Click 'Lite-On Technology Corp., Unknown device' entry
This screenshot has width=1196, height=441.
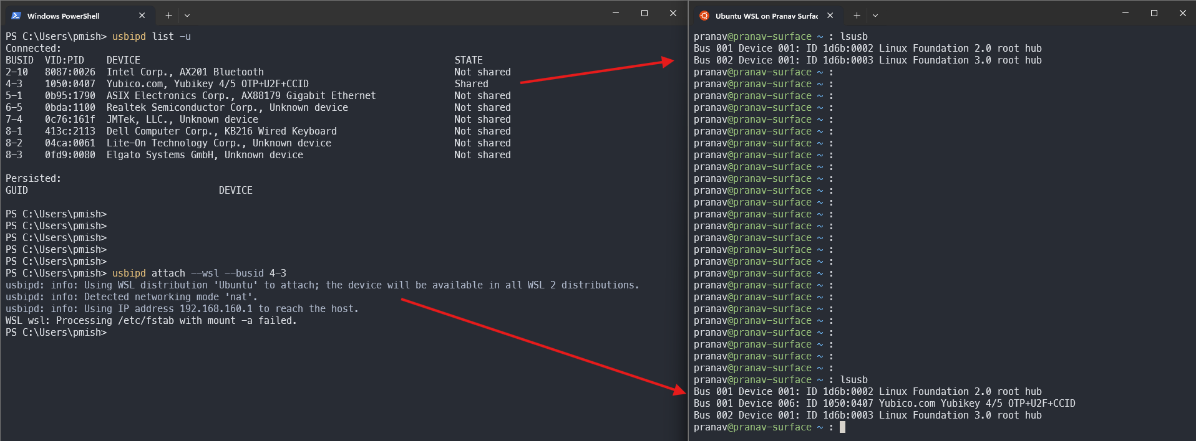pyautogui.click(x=219, y=143)
